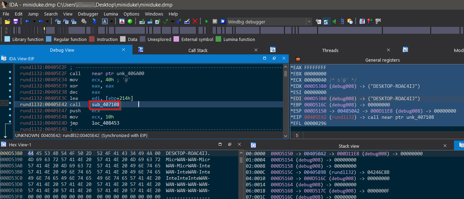Image resolution: width=464 pixels, height=199 pixels.
Task: Open the Windbg debugger selection dropdown
Action: pos(309,21)
